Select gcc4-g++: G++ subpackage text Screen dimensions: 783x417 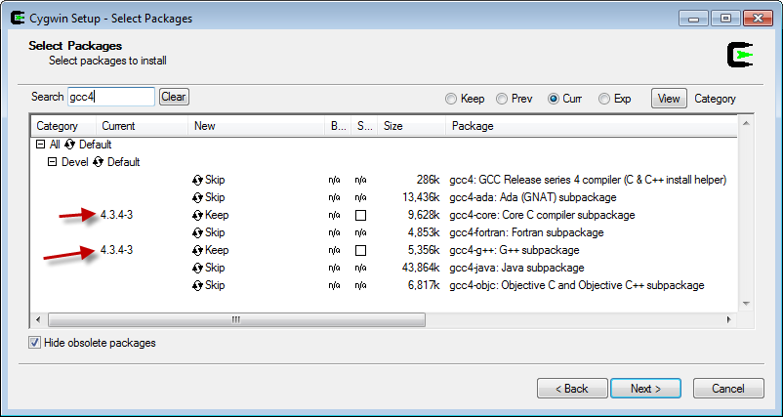click(515, 250)
